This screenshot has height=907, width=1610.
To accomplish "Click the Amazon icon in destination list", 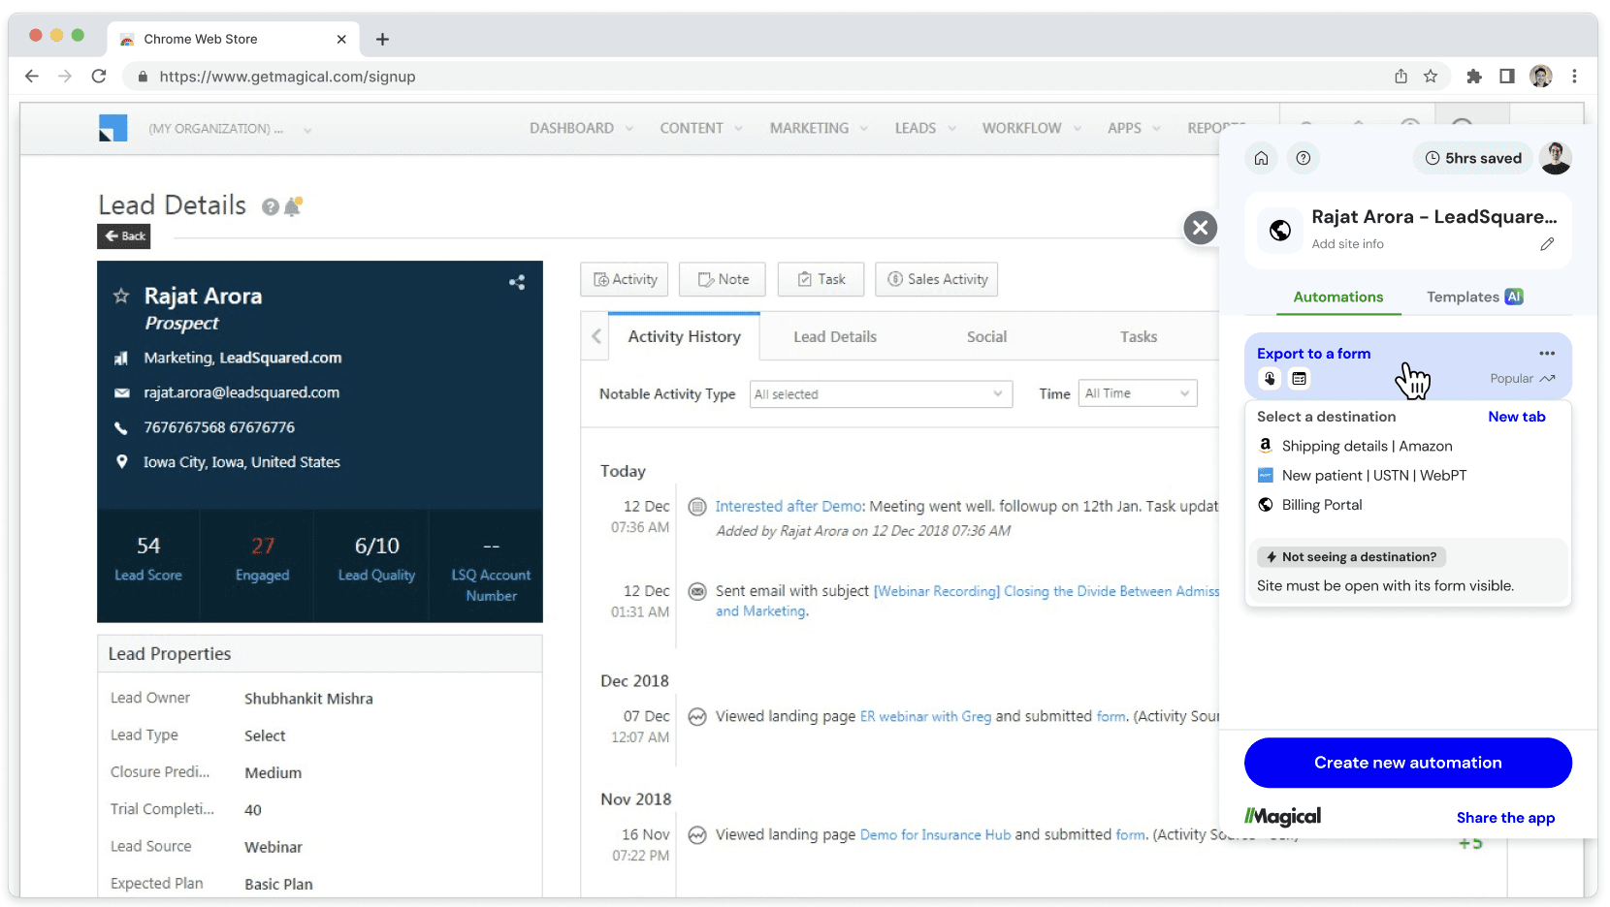I will pos(1266,446).
